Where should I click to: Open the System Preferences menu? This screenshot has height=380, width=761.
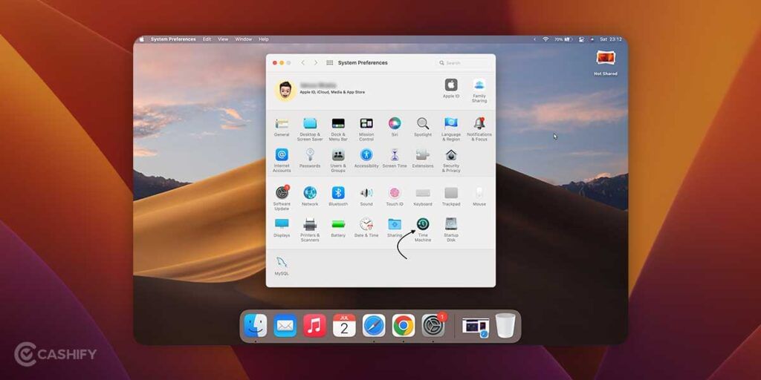click(x=173, y=39)
